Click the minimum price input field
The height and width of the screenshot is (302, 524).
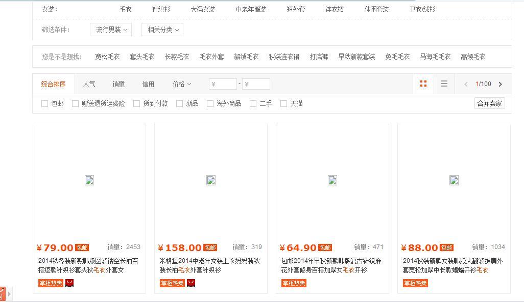pyautogui.click(x=223, y=84)
